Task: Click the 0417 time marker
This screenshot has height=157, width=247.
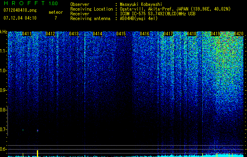Action: [x=168, y=34]
